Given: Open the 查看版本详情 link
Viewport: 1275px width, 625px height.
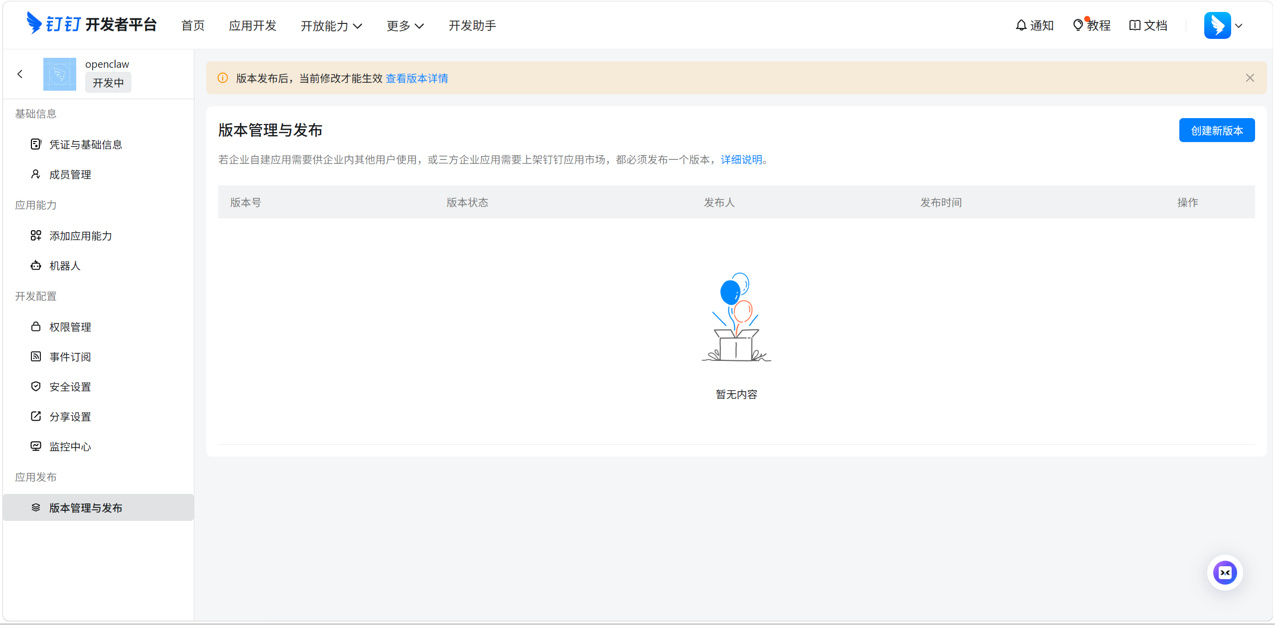Looking at the screenshot, I should click(x=417, y=78).
